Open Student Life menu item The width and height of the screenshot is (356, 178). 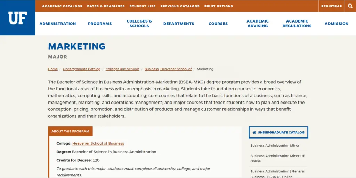(x=143, y=6)
